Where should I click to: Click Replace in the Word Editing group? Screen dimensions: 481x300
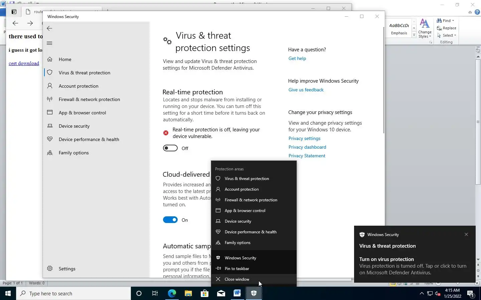(447, 28)
